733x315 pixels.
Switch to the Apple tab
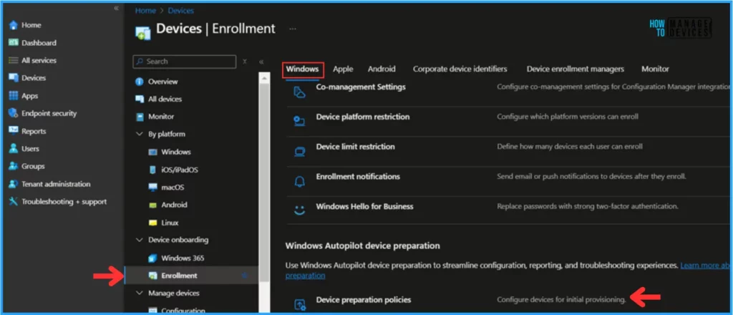click(343, 69)
